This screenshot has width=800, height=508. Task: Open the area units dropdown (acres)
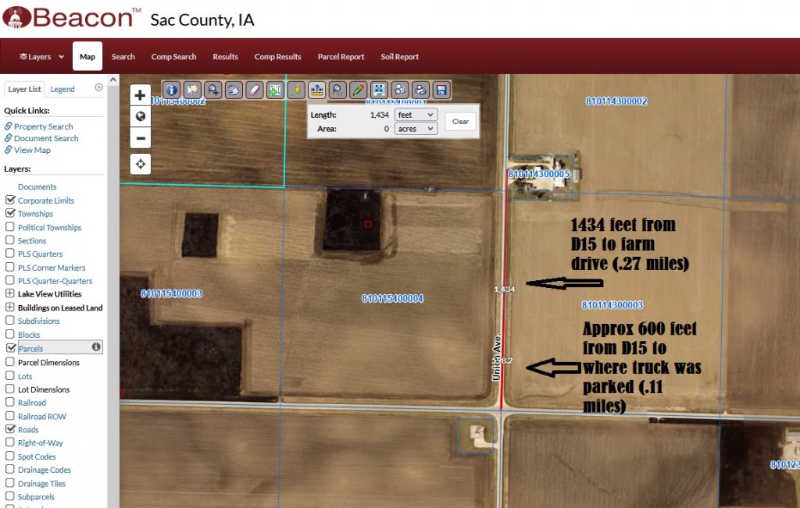point(415,129)
